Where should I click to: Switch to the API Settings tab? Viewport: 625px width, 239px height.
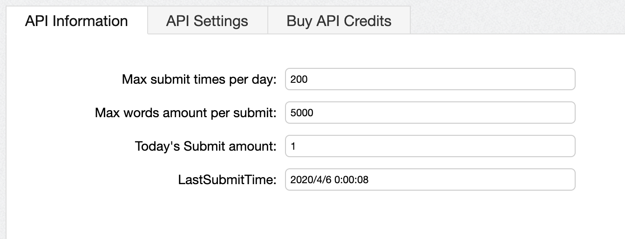pos(207,21)
